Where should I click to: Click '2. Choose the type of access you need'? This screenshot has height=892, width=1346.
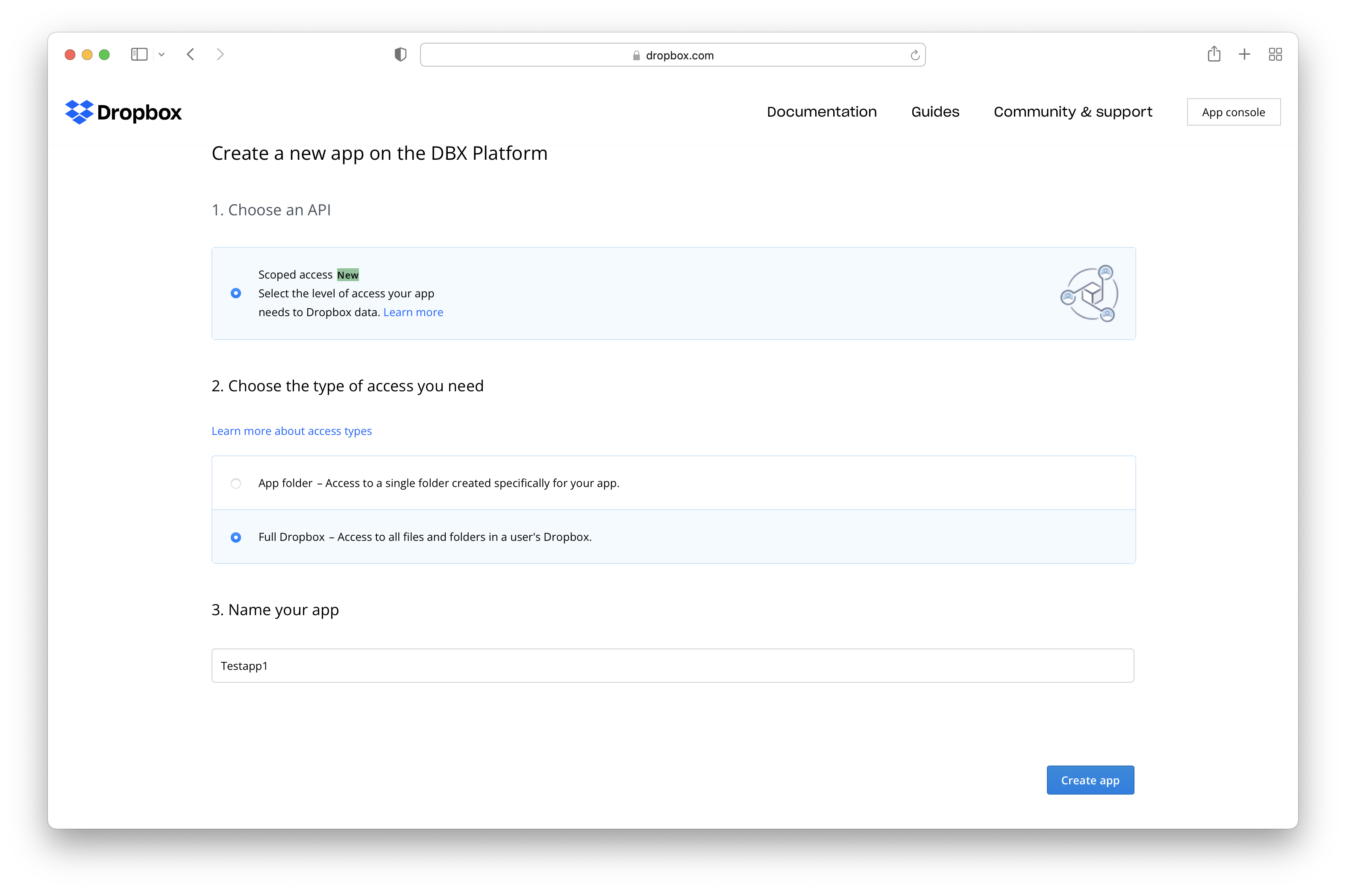347,386
